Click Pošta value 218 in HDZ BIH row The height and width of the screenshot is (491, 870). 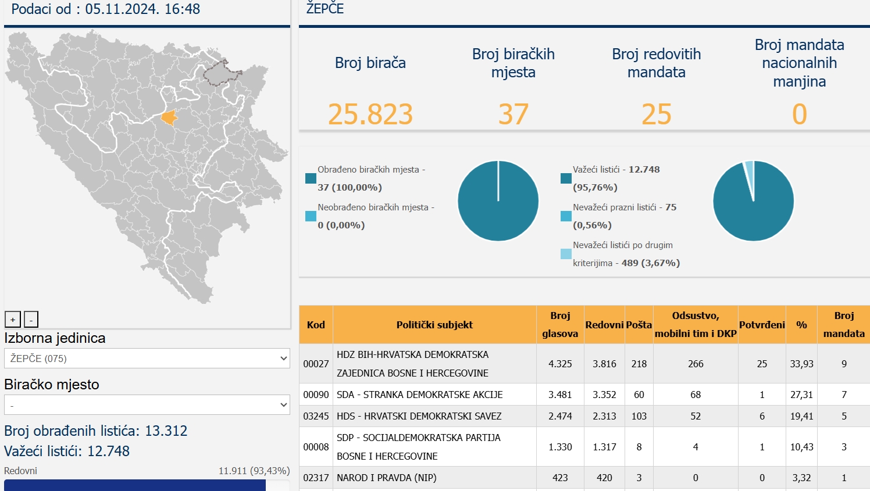639,364
